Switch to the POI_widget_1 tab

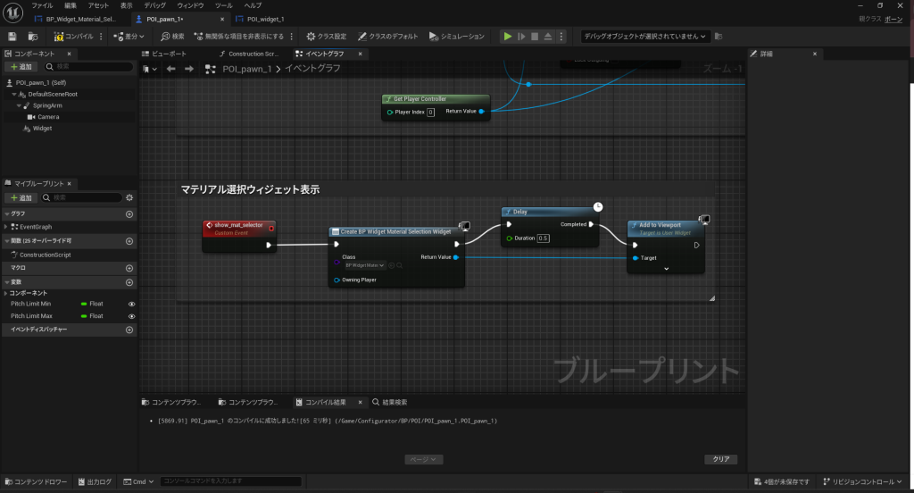click(x=265, y=19)
